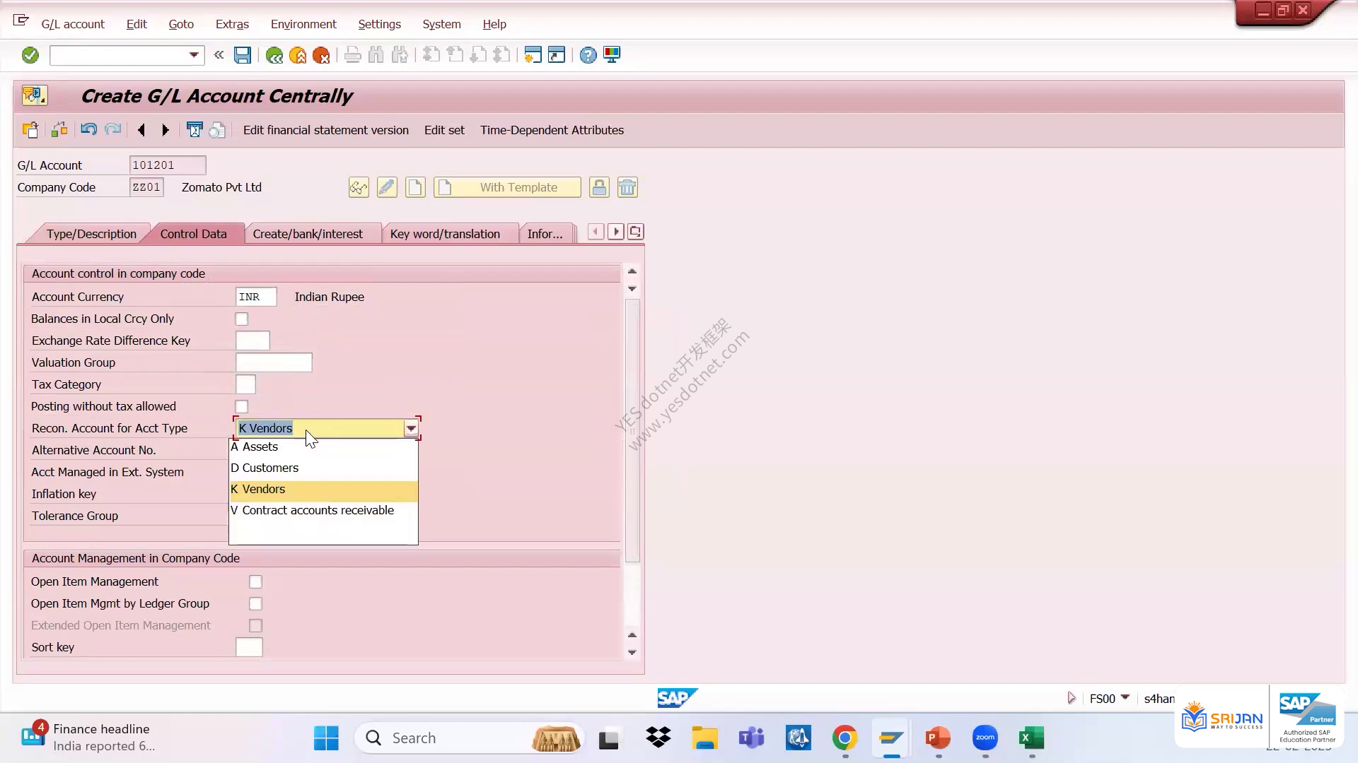Enable Open Item Management checkbox

point(255,582)
